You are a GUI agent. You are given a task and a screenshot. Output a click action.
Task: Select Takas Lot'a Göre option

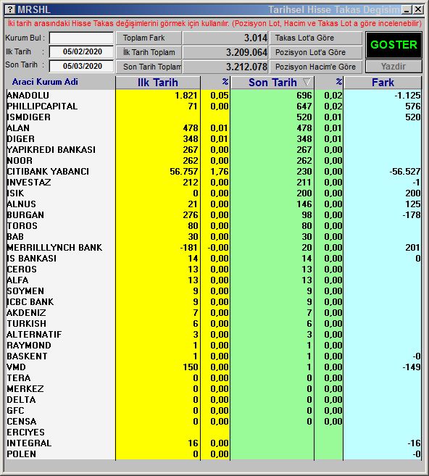[316, 38]
